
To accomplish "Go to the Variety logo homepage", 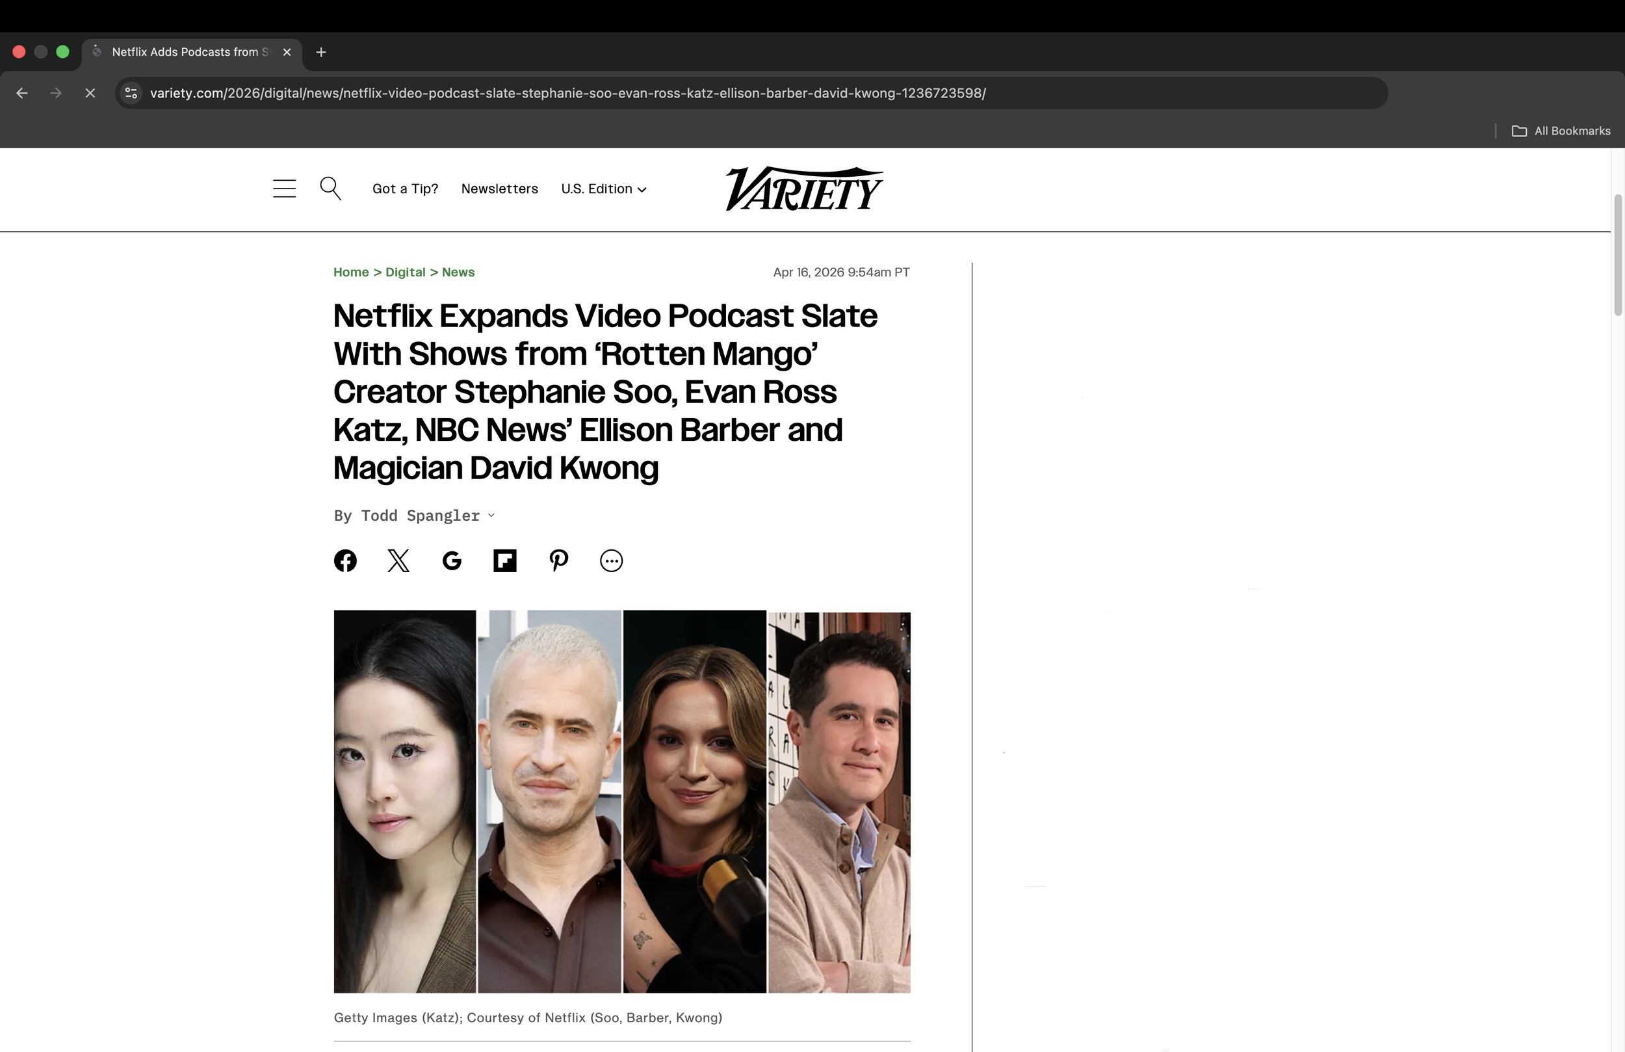I will [804, 189].
